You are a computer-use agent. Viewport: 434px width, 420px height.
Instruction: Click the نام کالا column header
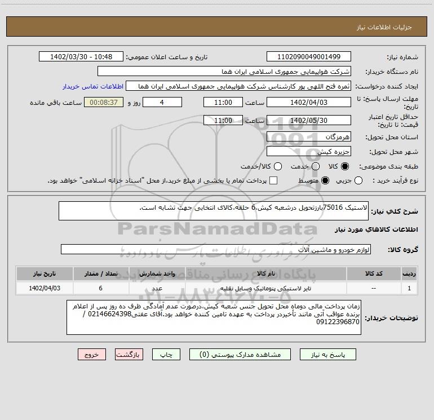coord(265,273)
